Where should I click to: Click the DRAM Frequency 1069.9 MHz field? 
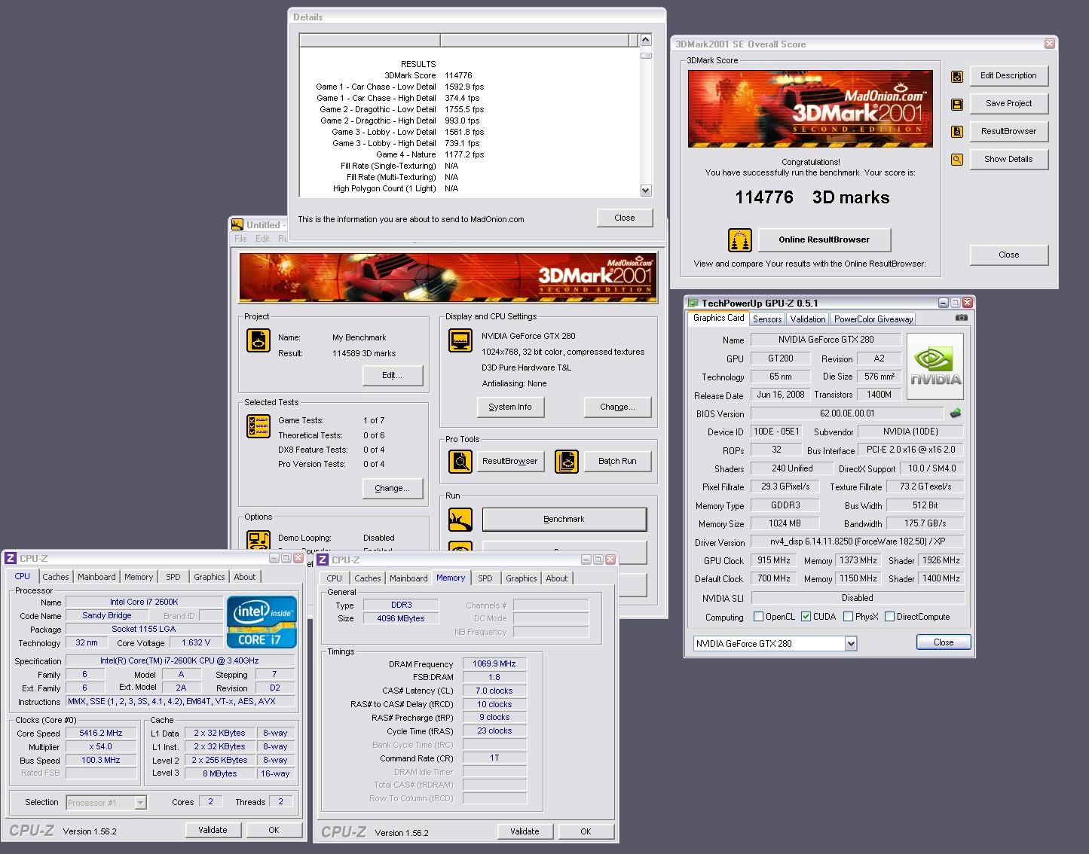(x=494, y=663)
